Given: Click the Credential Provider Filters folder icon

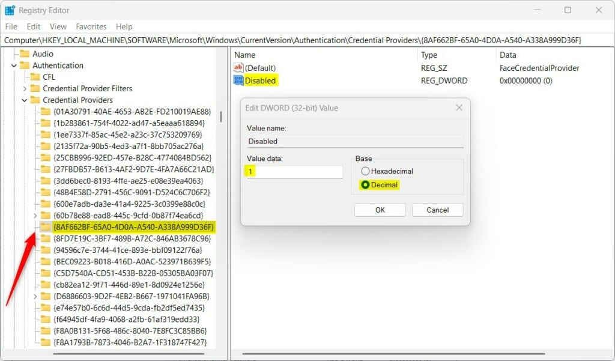Looking at the screenshot, I should pyautogui.click(x=35, y=88).
